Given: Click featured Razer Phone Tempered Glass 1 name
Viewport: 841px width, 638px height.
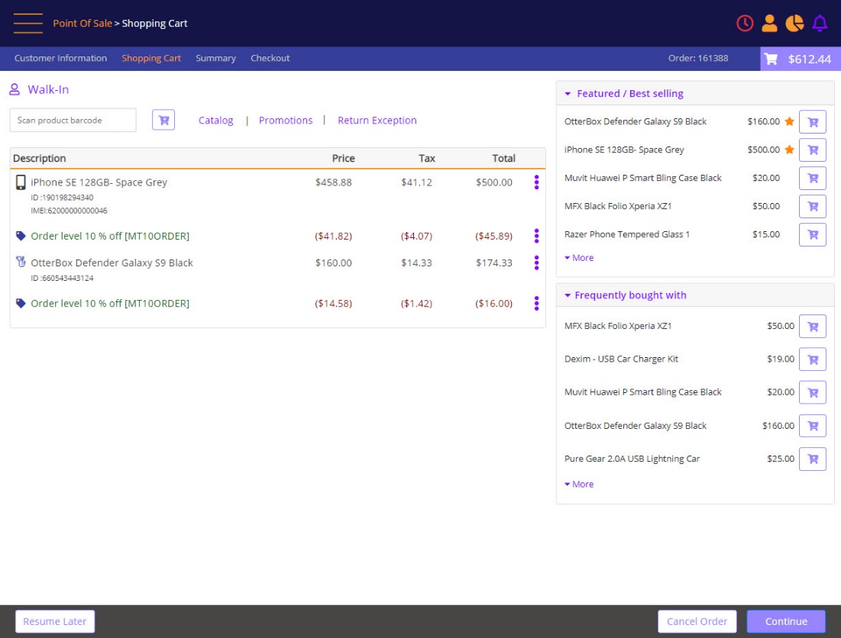Looking at the screenshot, I should [627, 234].
